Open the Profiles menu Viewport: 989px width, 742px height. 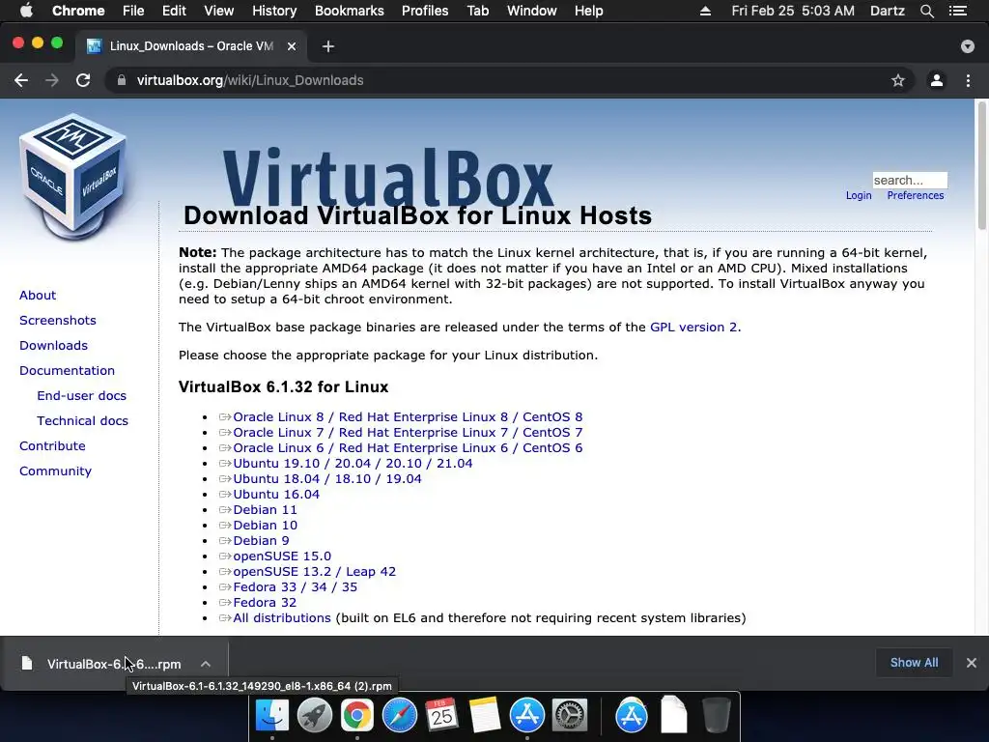425,11
